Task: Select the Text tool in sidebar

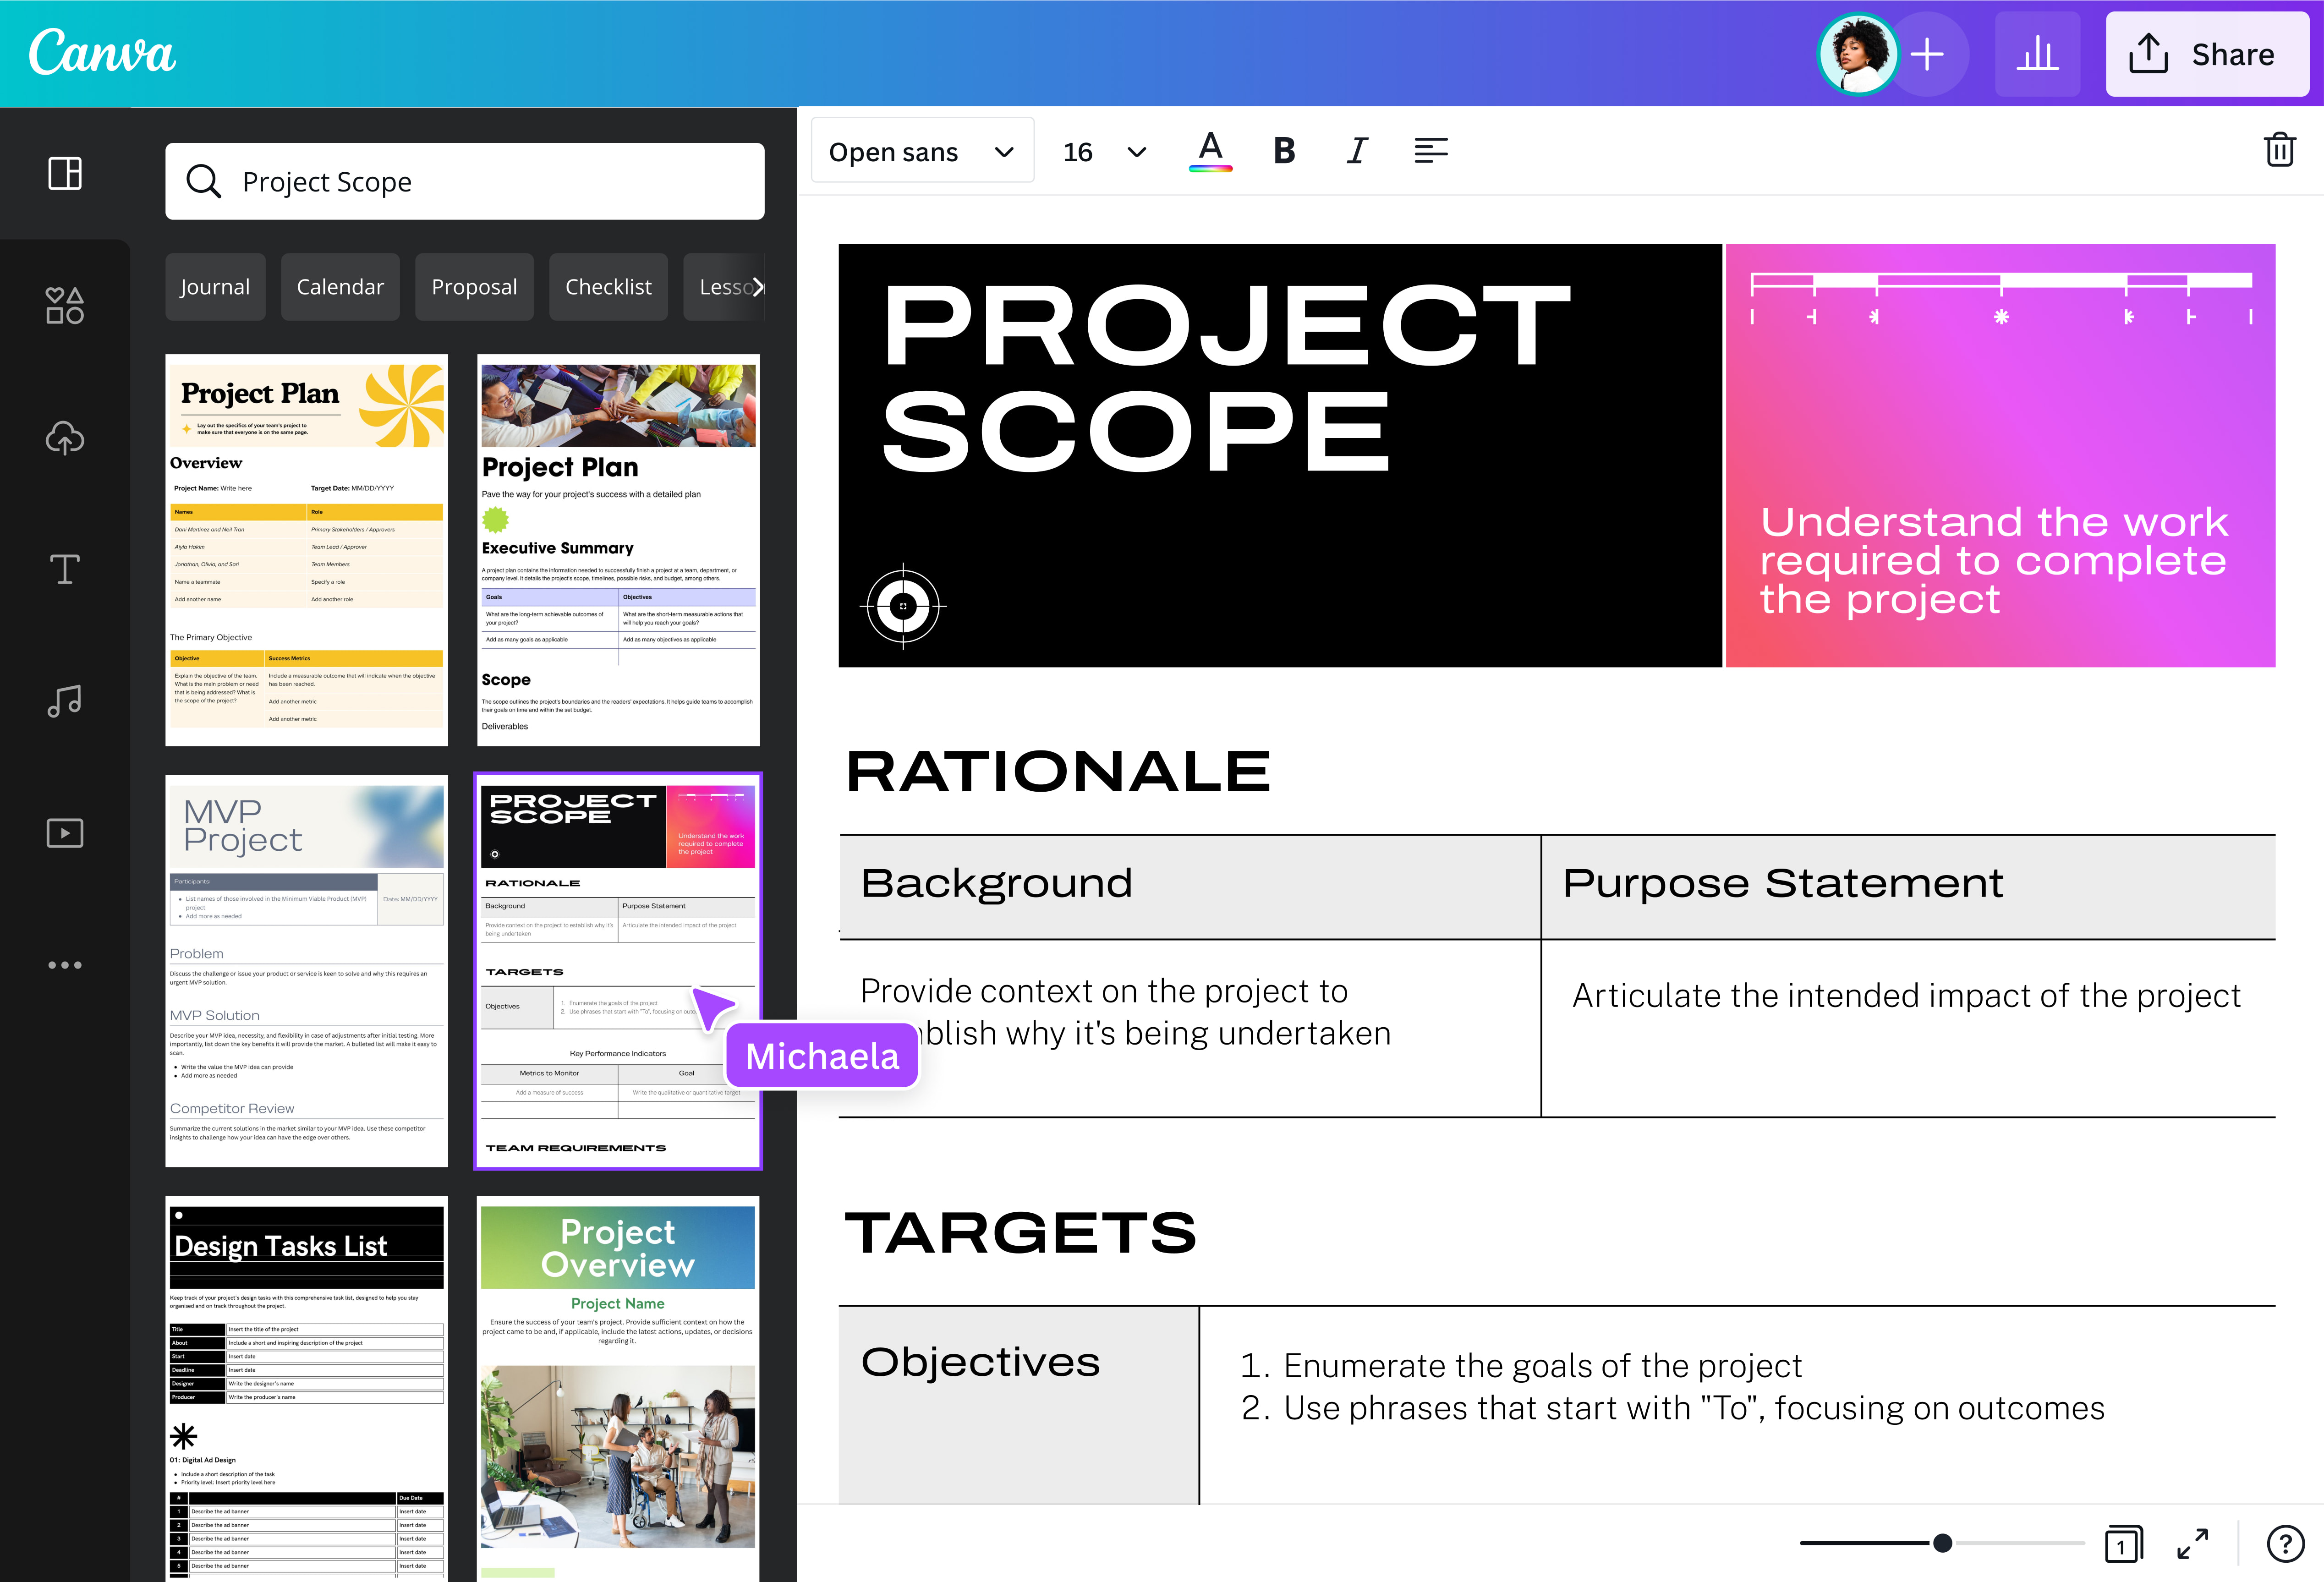Action: pos(65,569)
